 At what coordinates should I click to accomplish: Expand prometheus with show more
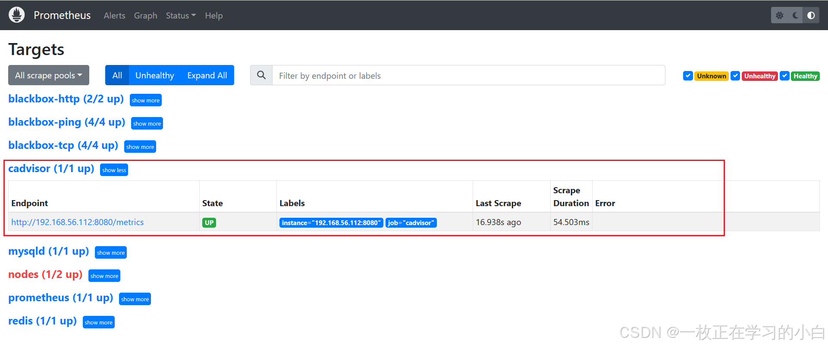pos(135,299)
